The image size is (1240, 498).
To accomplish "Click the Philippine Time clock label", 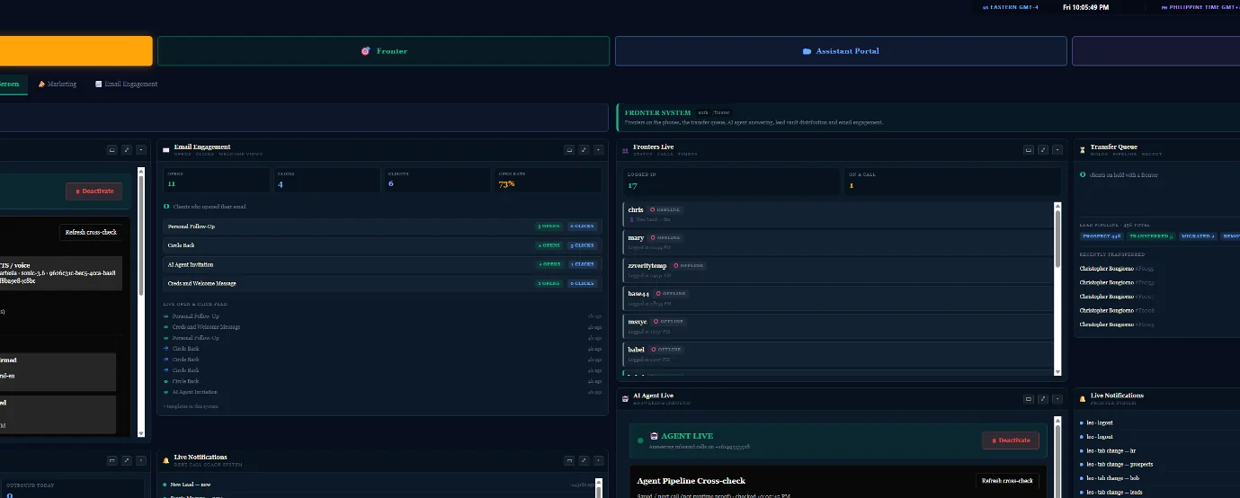I will pos(1200,7).
